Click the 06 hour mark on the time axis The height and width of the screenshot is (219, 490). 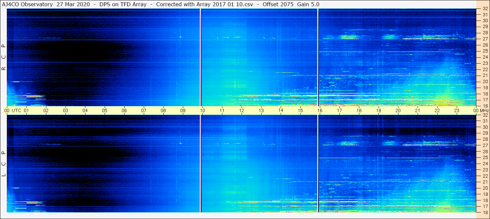(x=124, y=110)
